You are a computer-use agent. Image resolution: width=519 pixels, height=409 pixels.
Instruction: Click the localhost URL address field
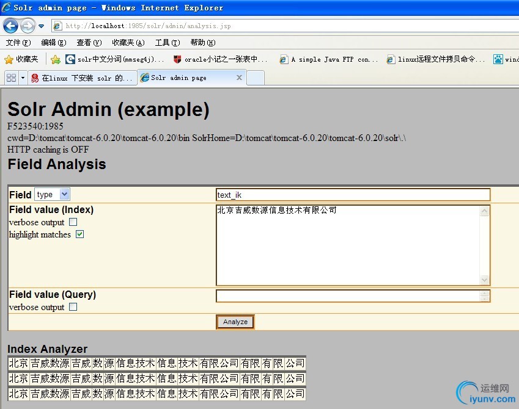tap(285, 26)
